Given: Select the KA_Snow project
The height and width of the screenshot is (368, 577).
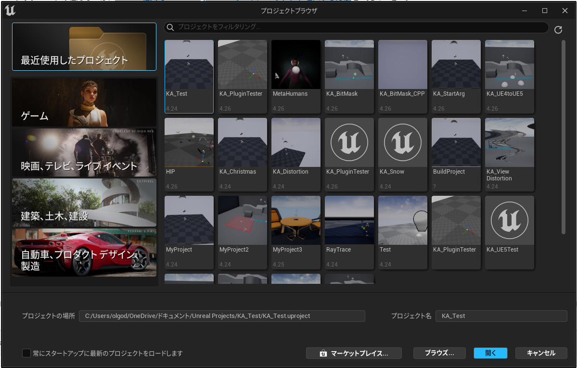Looking at the screenshot, I should click(403, 154).
